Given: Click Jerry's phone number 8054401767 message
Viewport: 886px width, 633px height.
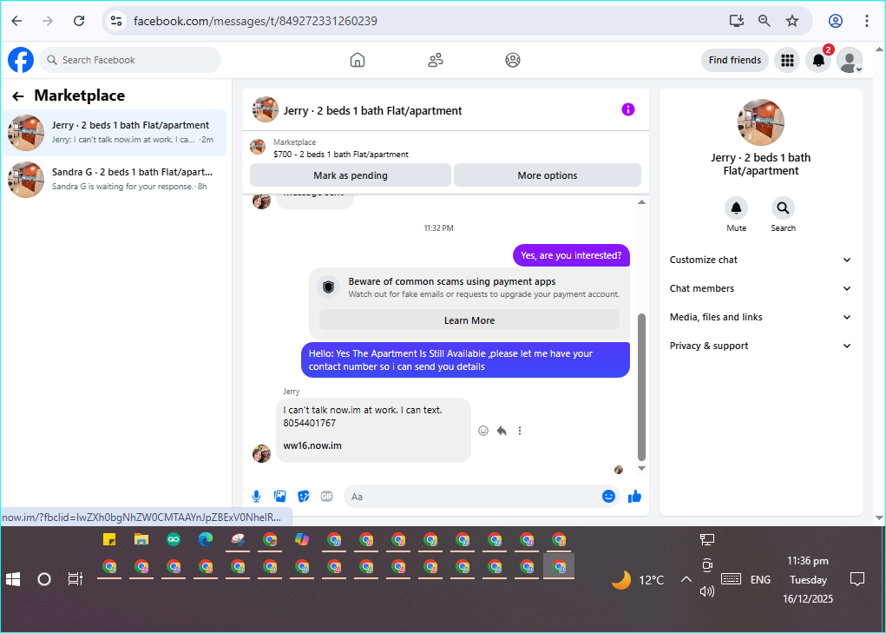Looking at the screenshot, I should coord(309,423).
